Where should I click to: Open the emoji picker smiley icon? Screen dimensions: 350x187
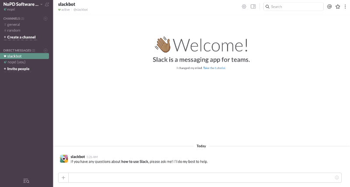(337, 178)
